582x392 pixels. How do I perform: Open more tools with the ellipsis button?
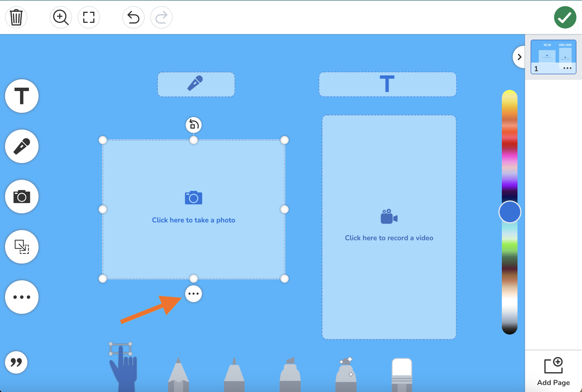22,297
